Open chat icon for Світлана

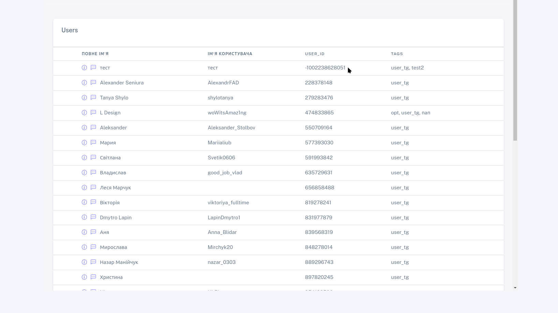click(93, 158)
